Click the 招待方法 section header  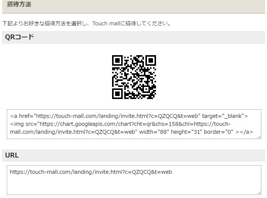(133, 6)
